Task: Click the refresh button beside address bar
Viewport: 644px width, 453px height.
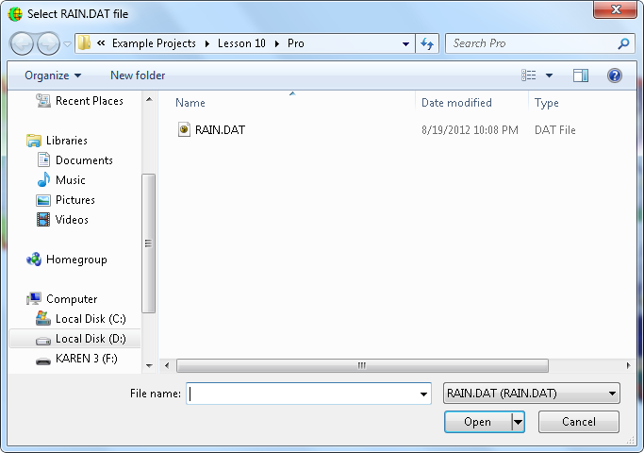Action: 428,43
